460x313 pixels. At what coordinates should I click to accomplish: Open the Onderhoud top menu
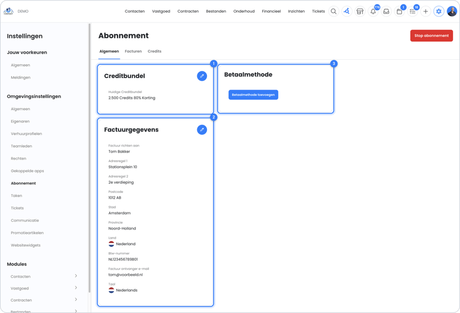pos(244,11)
